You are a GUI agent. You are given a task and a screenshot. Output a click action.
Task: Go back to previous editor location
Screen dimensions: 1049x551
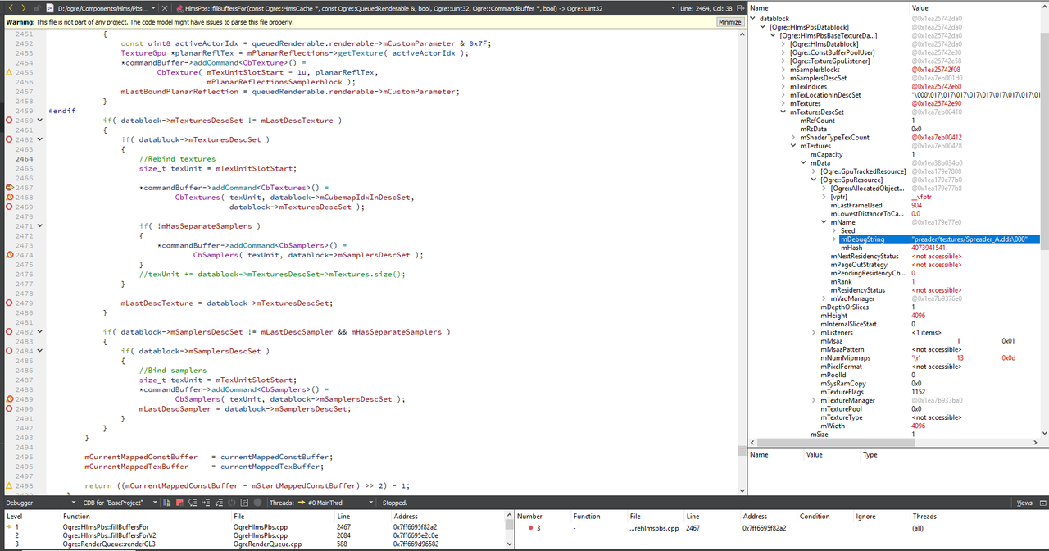(x=11, y=7)
